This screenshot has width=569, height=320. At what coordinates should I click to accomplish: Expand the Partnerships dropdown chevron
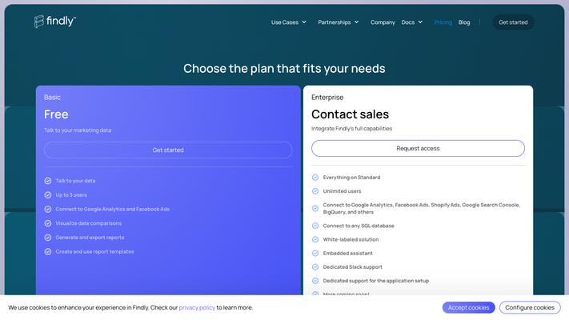click(x=357, y=22)
